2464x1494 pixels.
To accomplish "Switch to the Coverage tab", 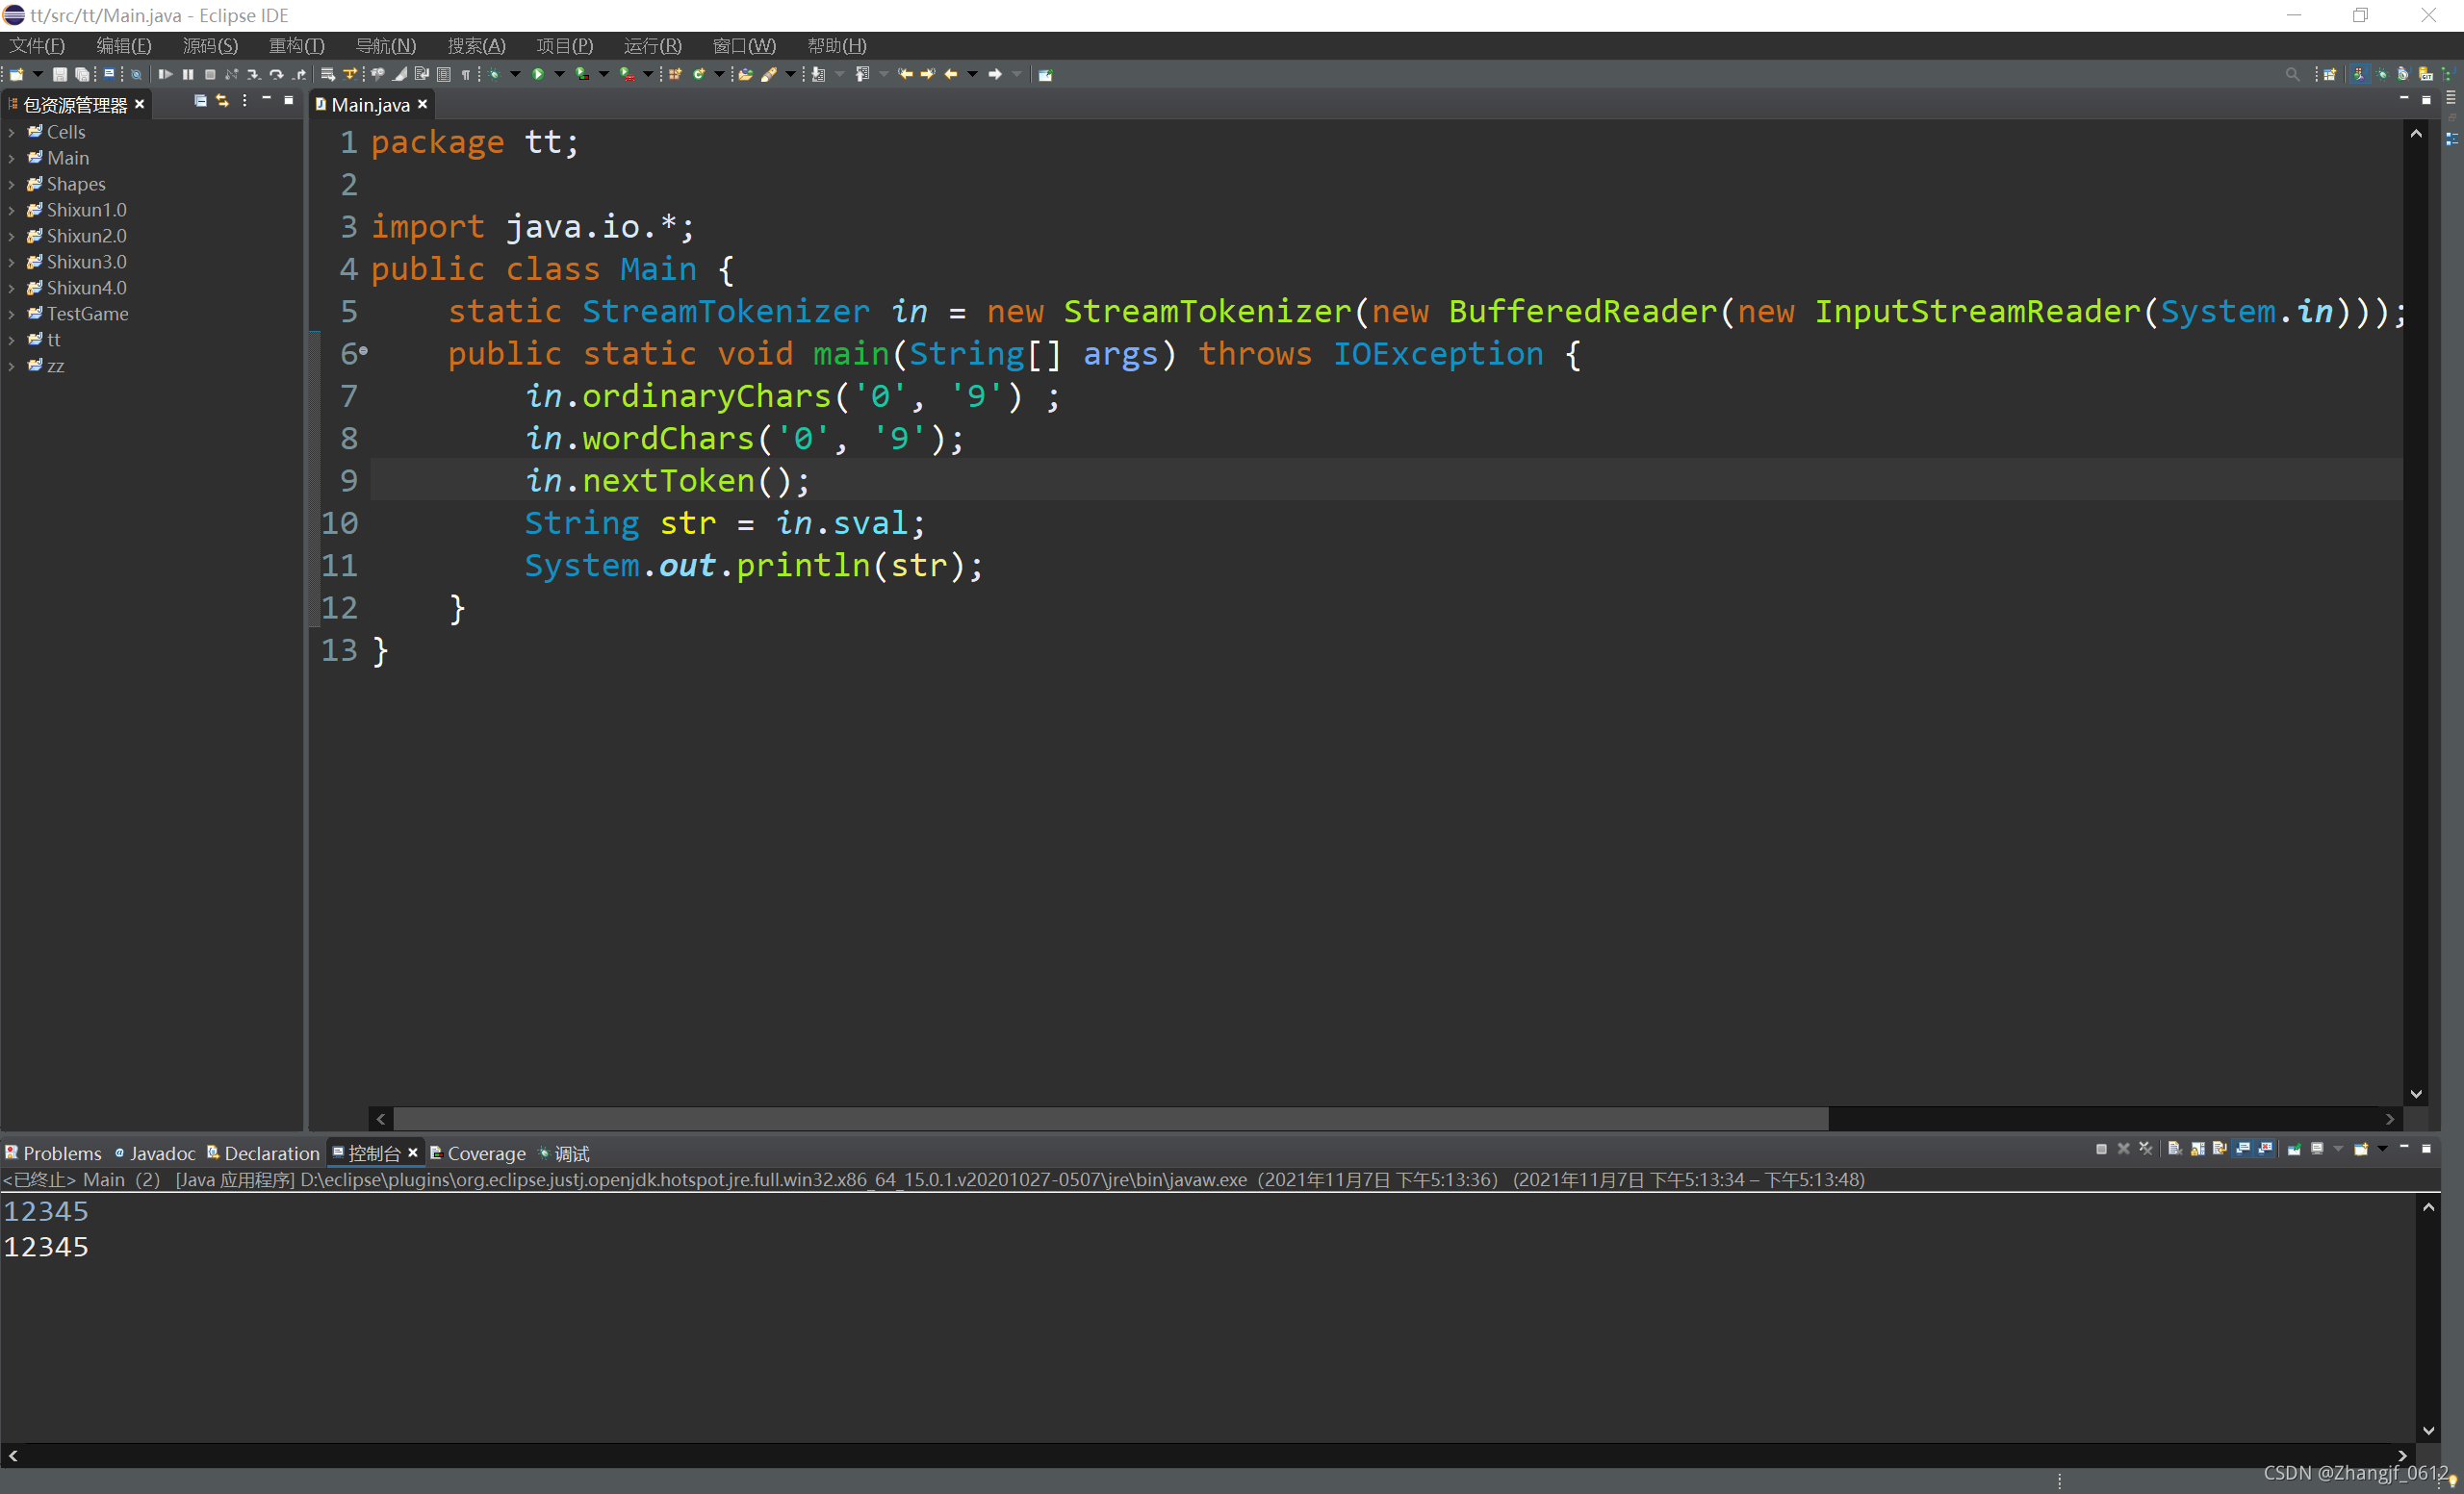I will pos(487,1153).
